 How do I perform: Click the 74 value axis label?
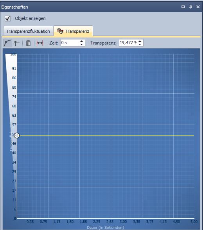[x=14, y=97]
